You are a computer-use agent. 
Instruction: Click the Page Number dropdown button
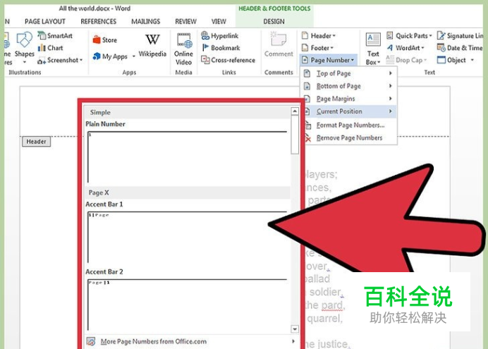coord(328,60)
